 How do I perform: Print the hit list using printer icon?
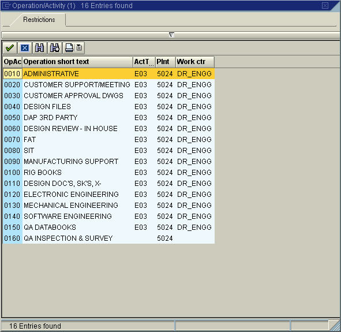[x=69, y=48]
